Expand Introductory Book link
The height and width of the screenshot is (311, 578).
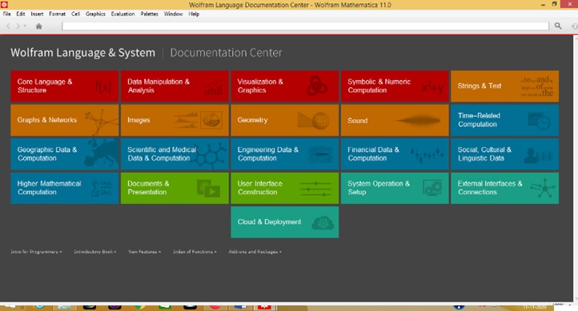tap(95, 252)
